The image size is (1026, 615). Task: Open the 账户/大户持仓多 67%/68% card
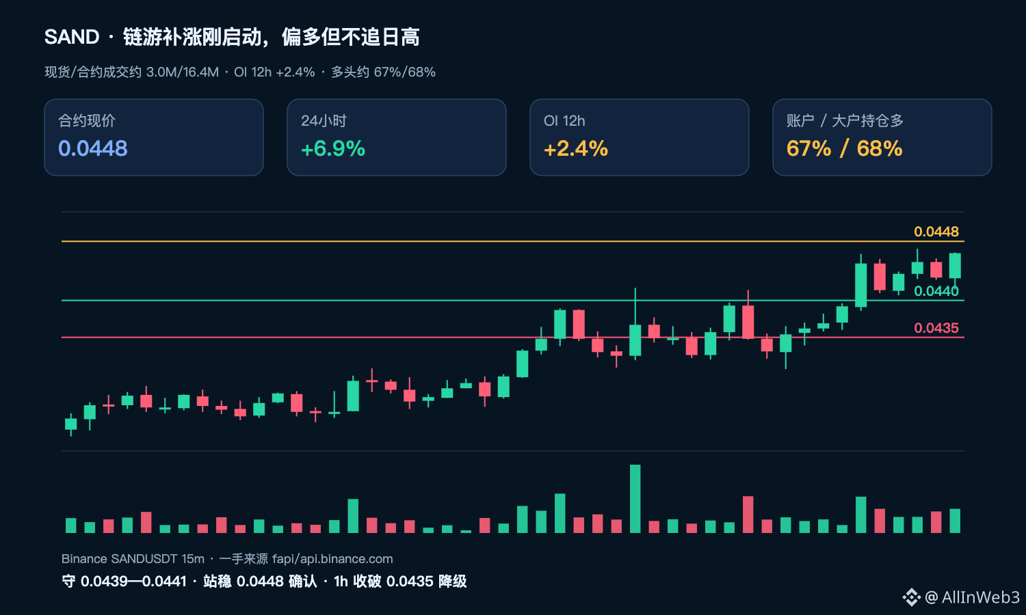point(882,137)
